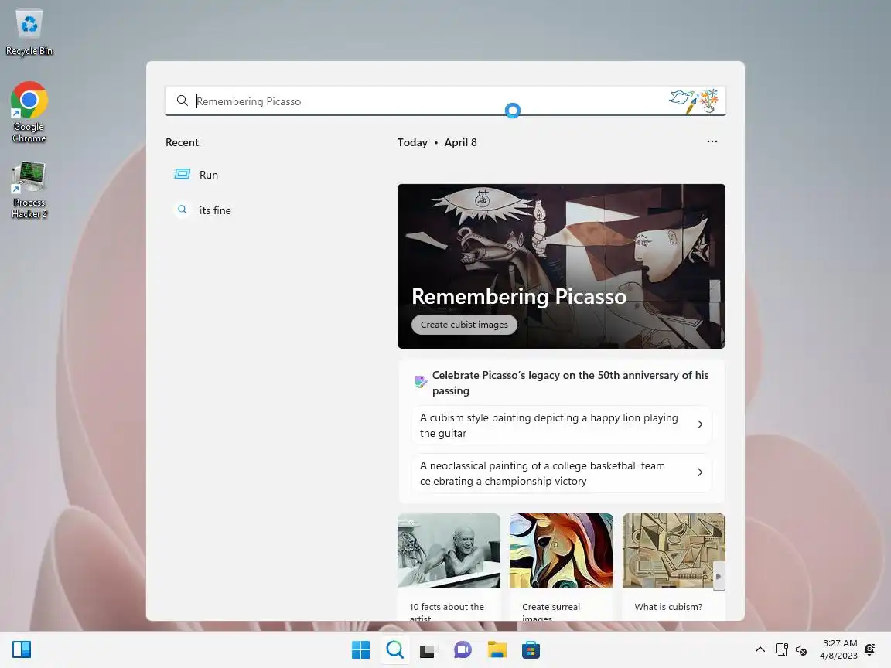Open 'Create surreal images' horse card
Image resolution: width=891 pixels, height=668 pixels.
point(561,567)
